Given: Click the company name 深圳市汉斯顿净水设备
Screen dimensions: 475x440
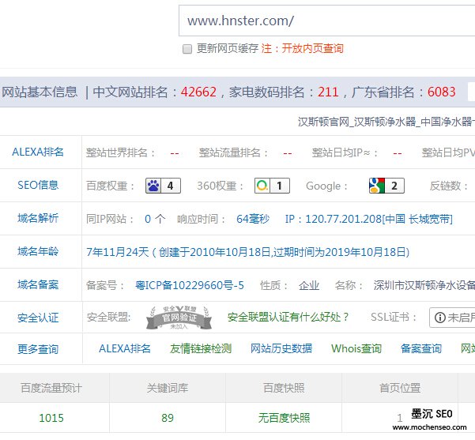Looking at the screenshot, I should [x=424, y=285].
